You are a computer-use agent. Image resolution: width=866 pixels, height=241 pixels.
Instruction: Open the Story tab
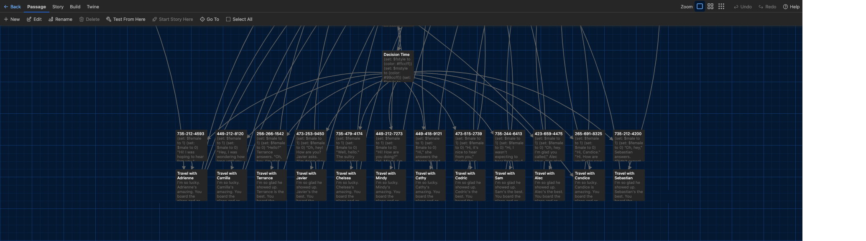pyautogui.click(x=58, y=7)
